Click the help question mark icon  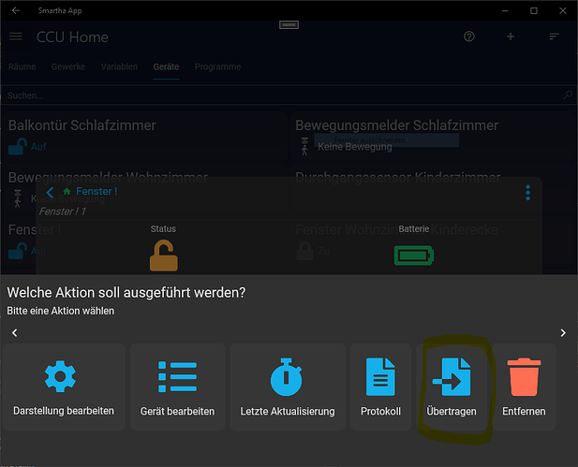point(469,36)
